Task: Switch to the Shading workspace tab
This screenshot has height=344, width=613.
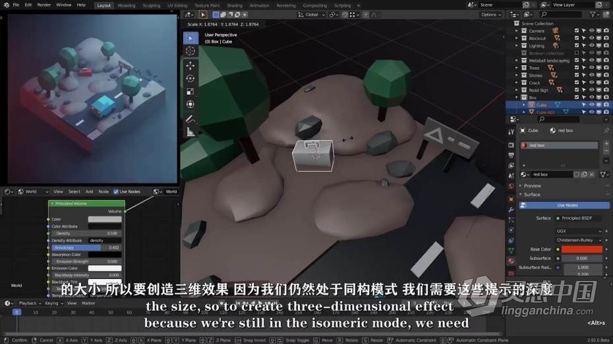Action: click(x=235, y=5)
